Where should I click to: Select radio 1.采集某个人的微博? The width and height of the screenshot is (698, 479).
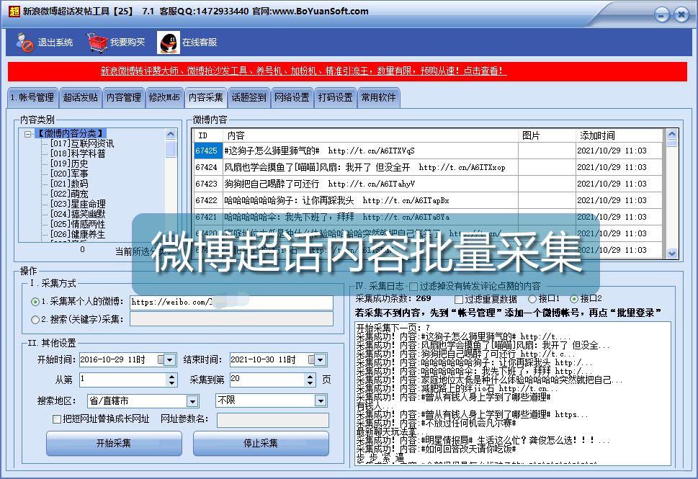(x=35, y=302)
